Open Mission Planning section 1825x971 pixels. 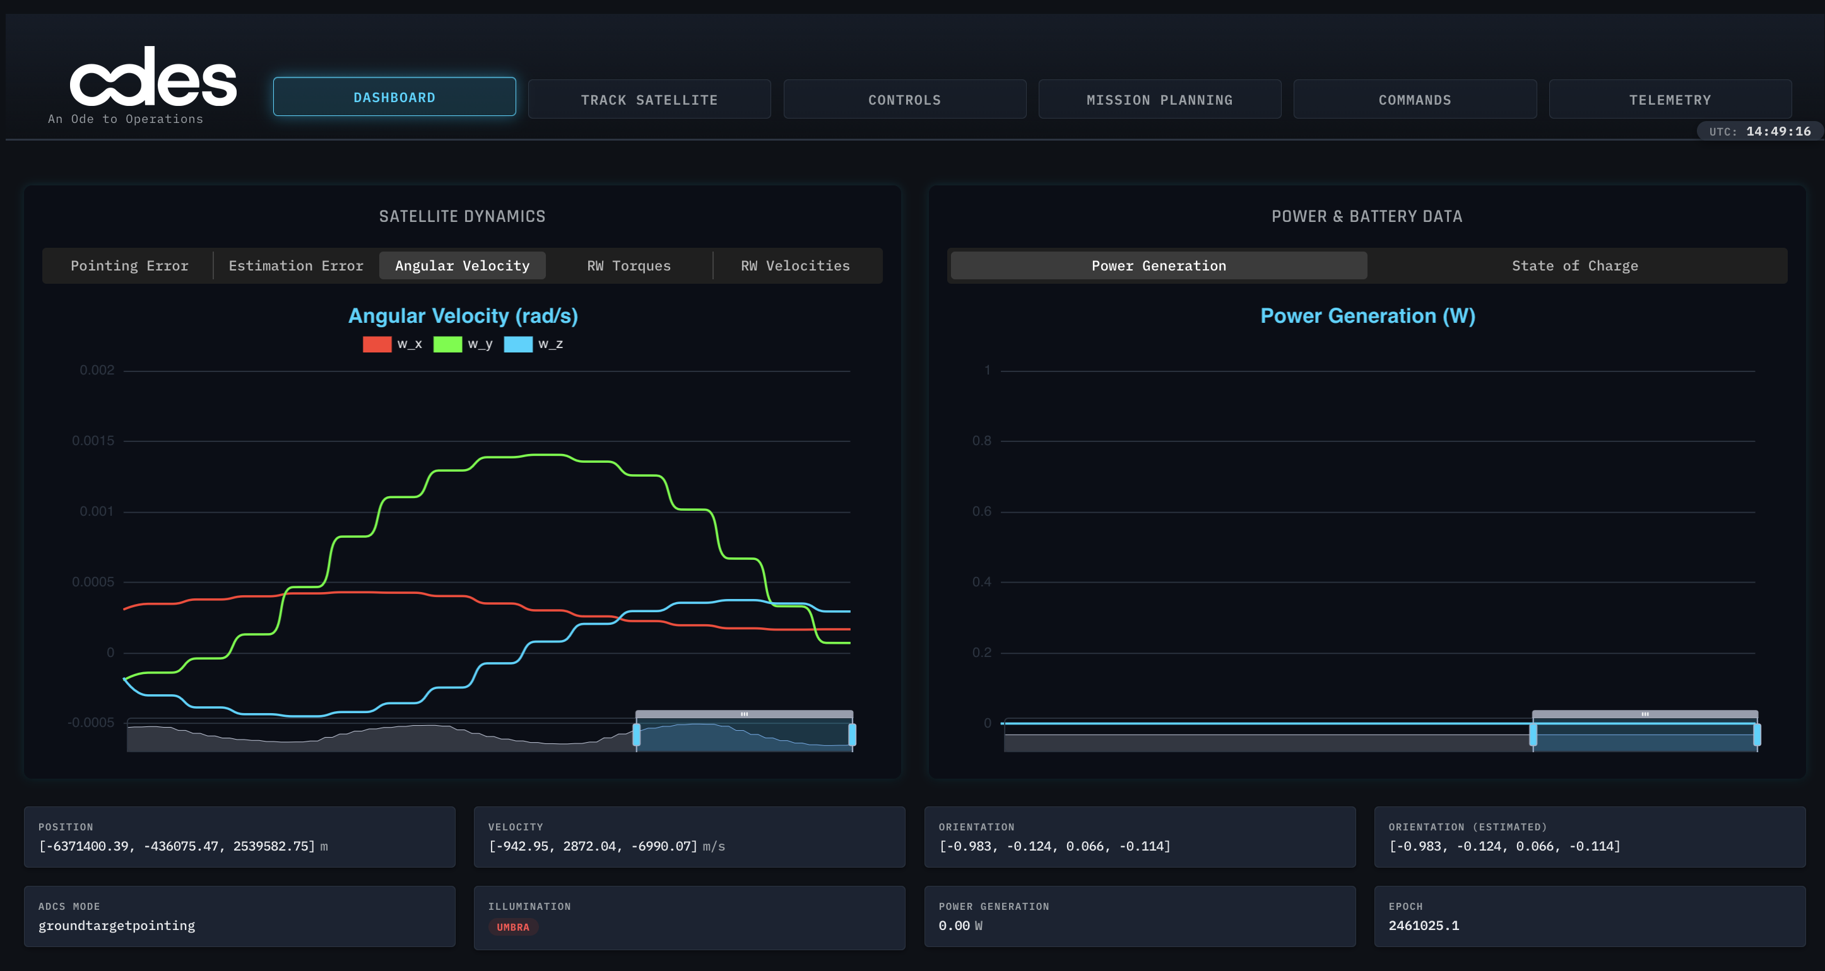1159,100
